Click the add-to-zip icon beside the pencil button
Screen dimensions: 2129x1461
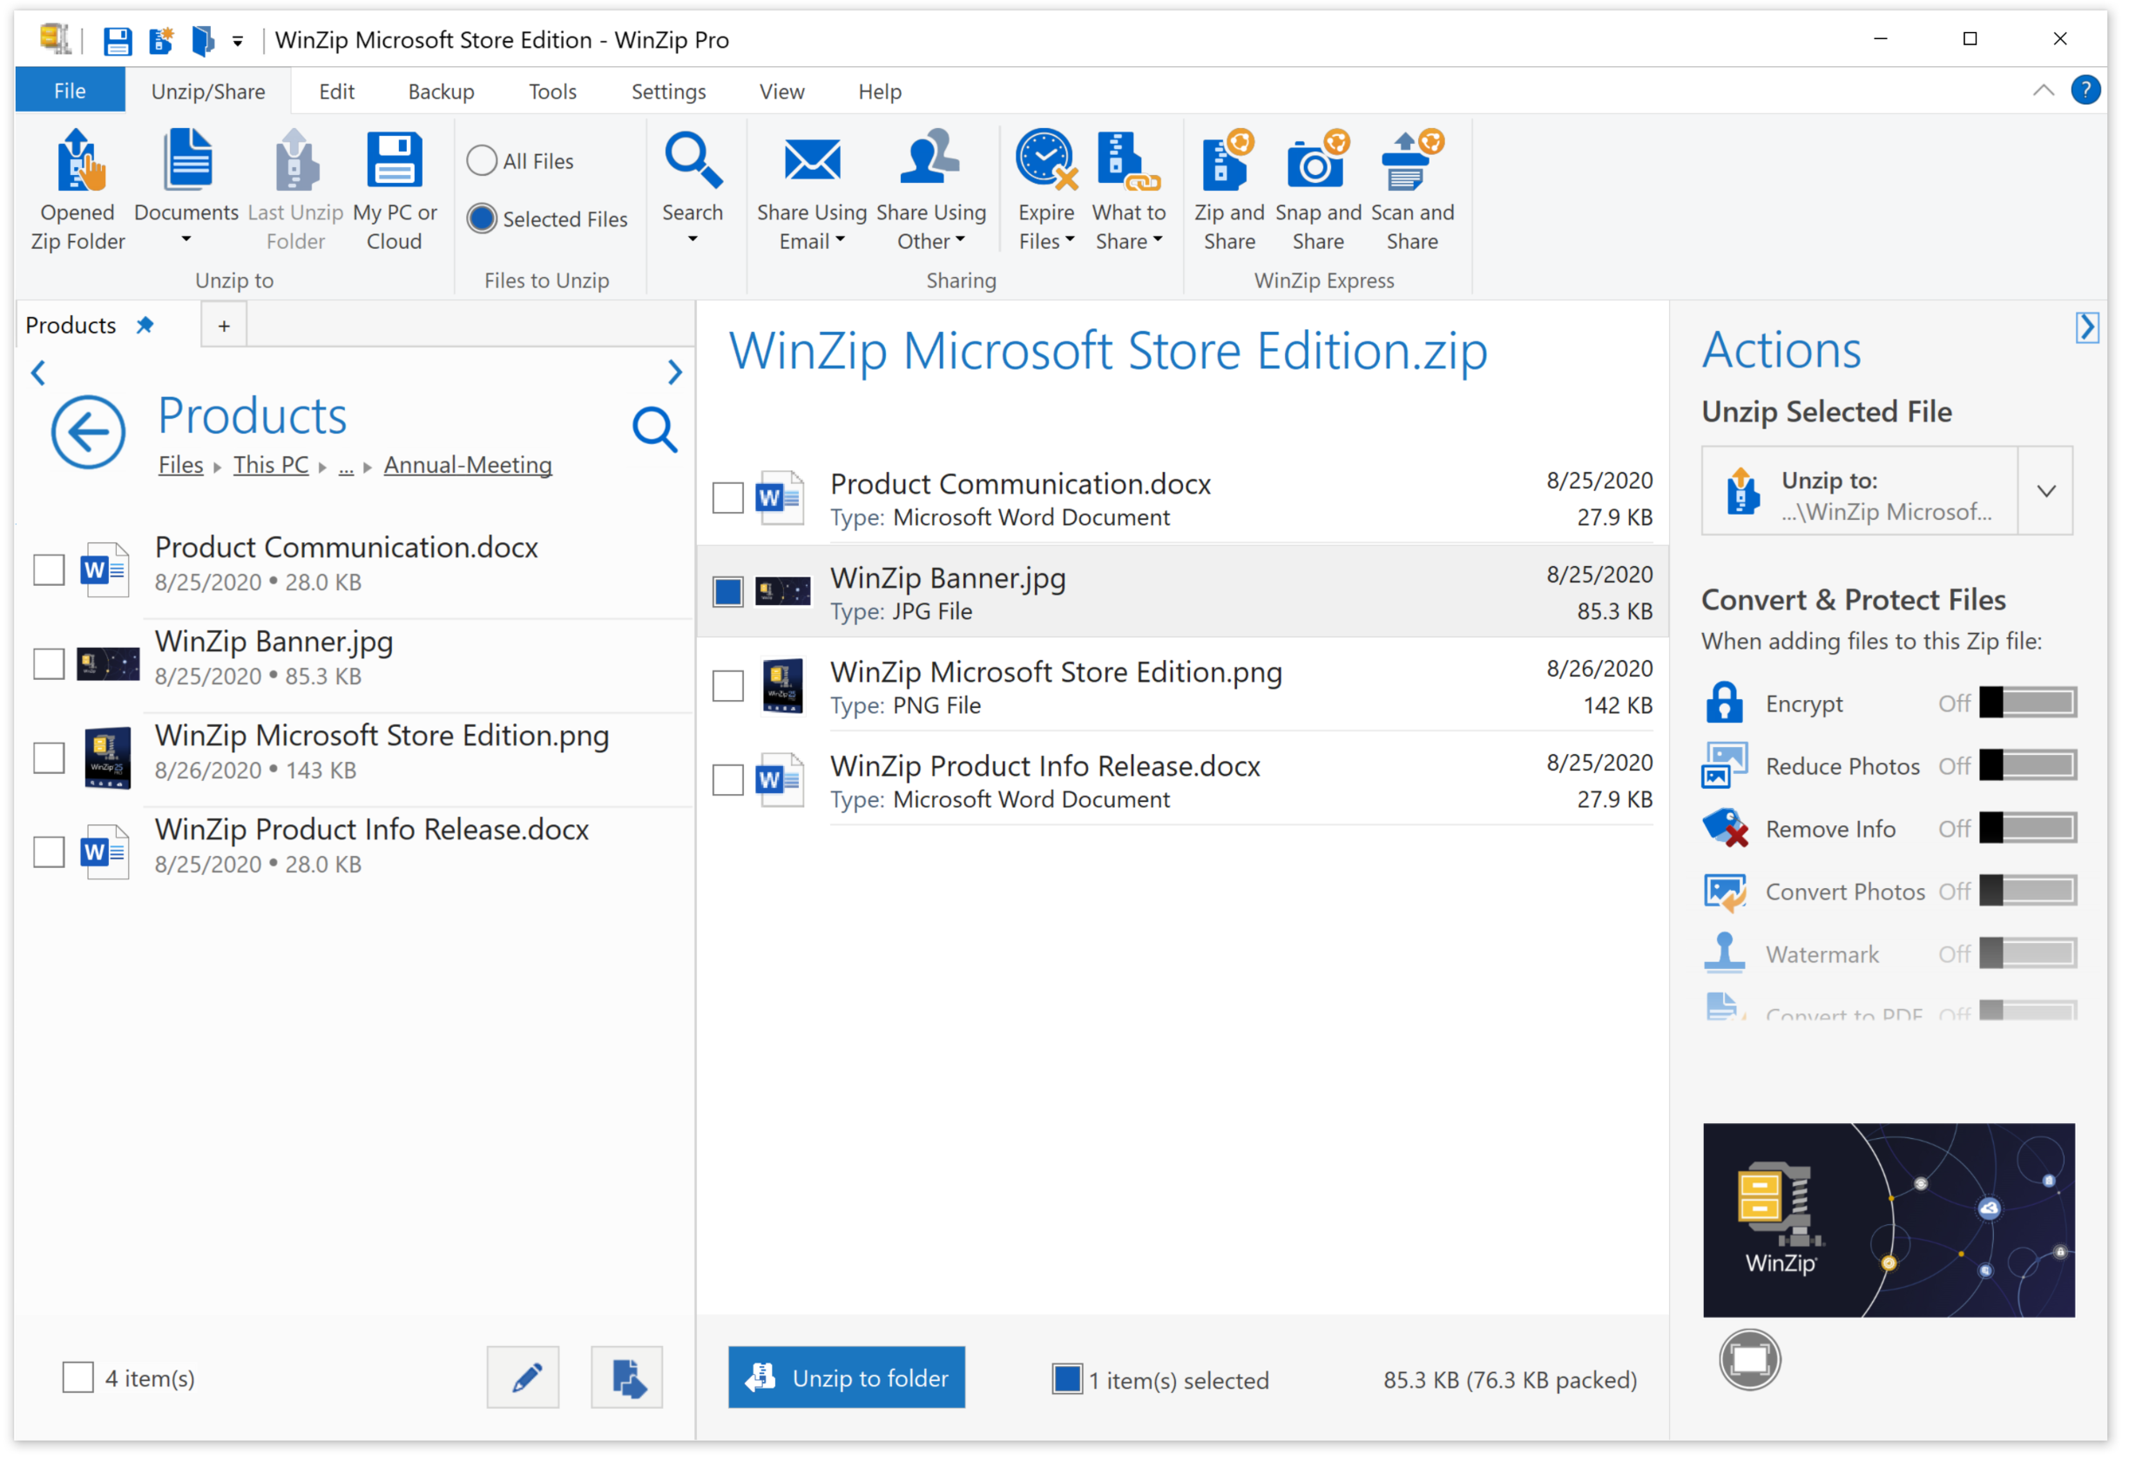(x=626, y=1377)
